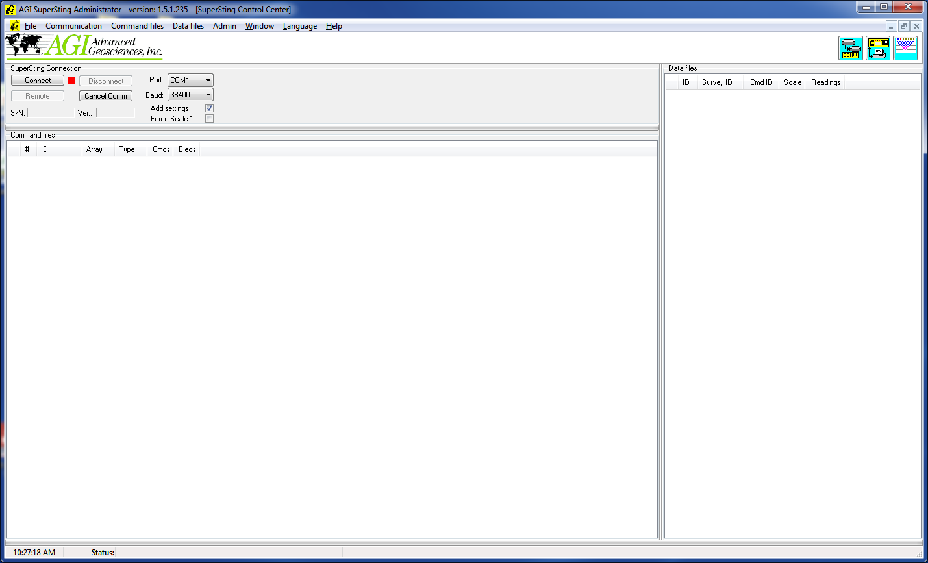
Task: Open the Command files menu
Action: click(x=137, y=26)
